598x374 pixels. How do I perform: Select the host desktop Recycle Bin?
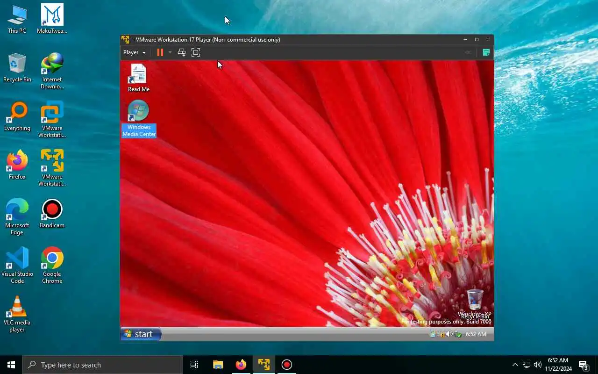pos(17,68)
